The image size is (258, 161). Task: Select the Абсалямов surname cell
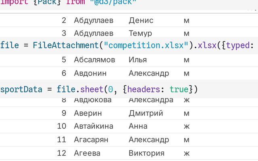95,60
